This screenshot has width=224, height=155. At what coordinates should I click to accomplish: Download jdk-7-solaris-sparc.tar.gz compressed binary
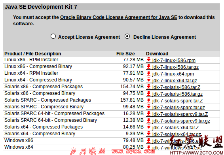178,108
